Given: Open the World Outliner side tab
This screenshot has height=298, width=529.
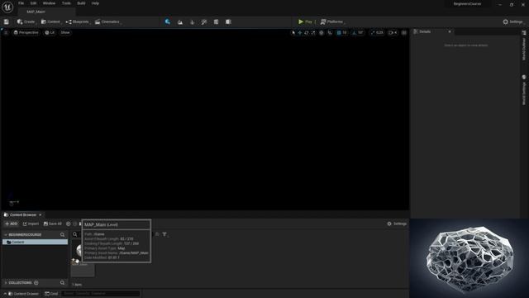Looking at the screenshot, I should pos(524,46).
